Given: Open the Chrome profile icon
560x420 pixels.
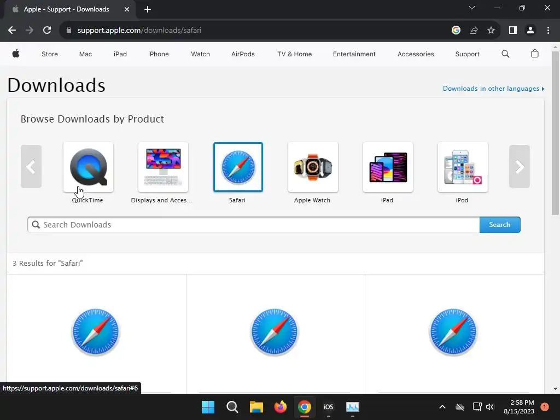Looking at the screenshot, I should [x=530, y=31].
